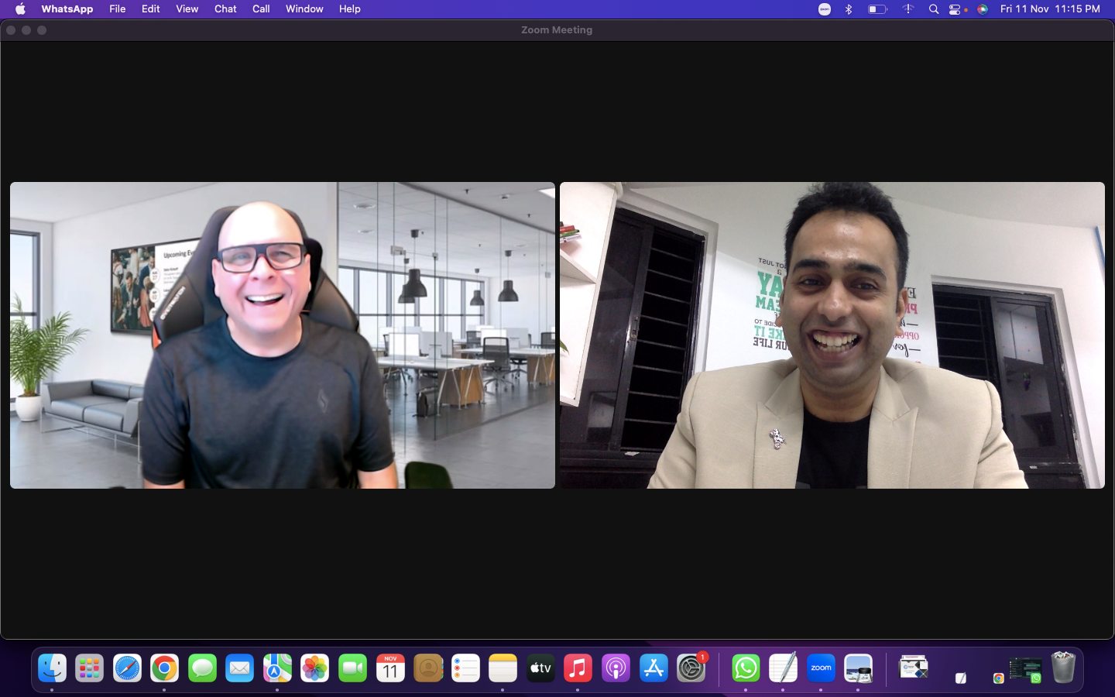This screenshot has width=1115, height=697.
Task: Open Spotlight search in menu bar
Action: [934, 9]
